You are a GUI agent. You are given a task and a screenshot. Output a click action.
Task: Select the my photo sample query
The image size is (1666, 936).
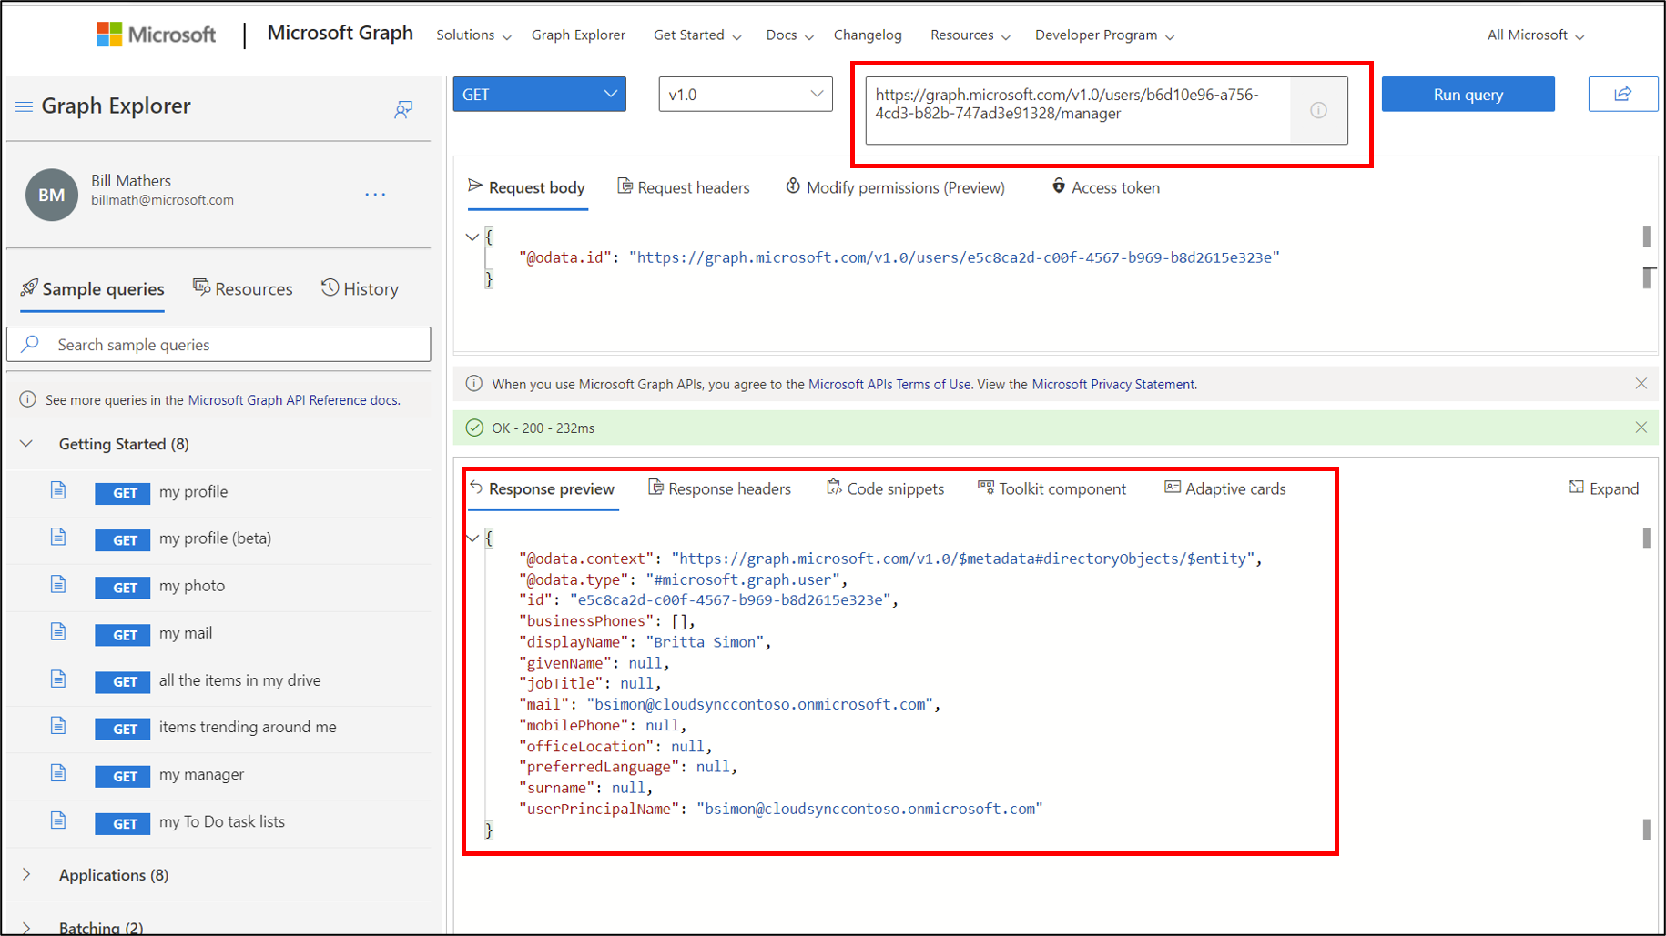pyautogui.click(x=192, y=586)
